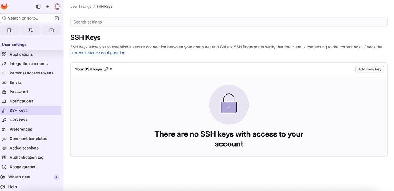Click the Search or go to field
This screenshot has width=394, height=191.
(31, 18)
